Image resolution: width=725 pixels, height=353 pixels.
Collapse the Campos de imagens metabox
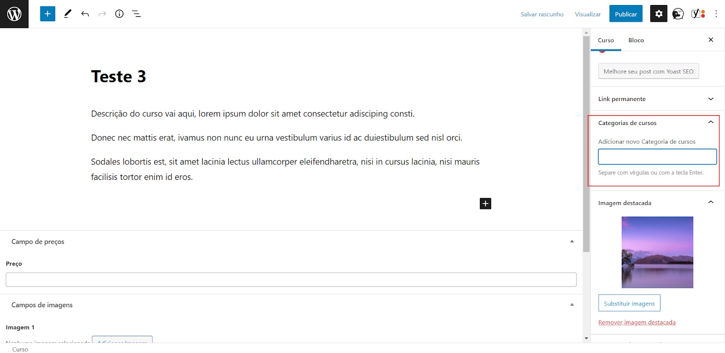[572, 305]
